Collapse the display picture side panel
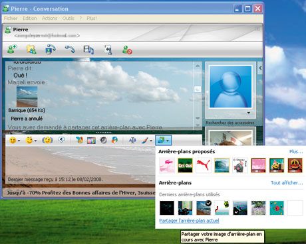The height and width of the screenshot is (244, 306). point(260,68)
